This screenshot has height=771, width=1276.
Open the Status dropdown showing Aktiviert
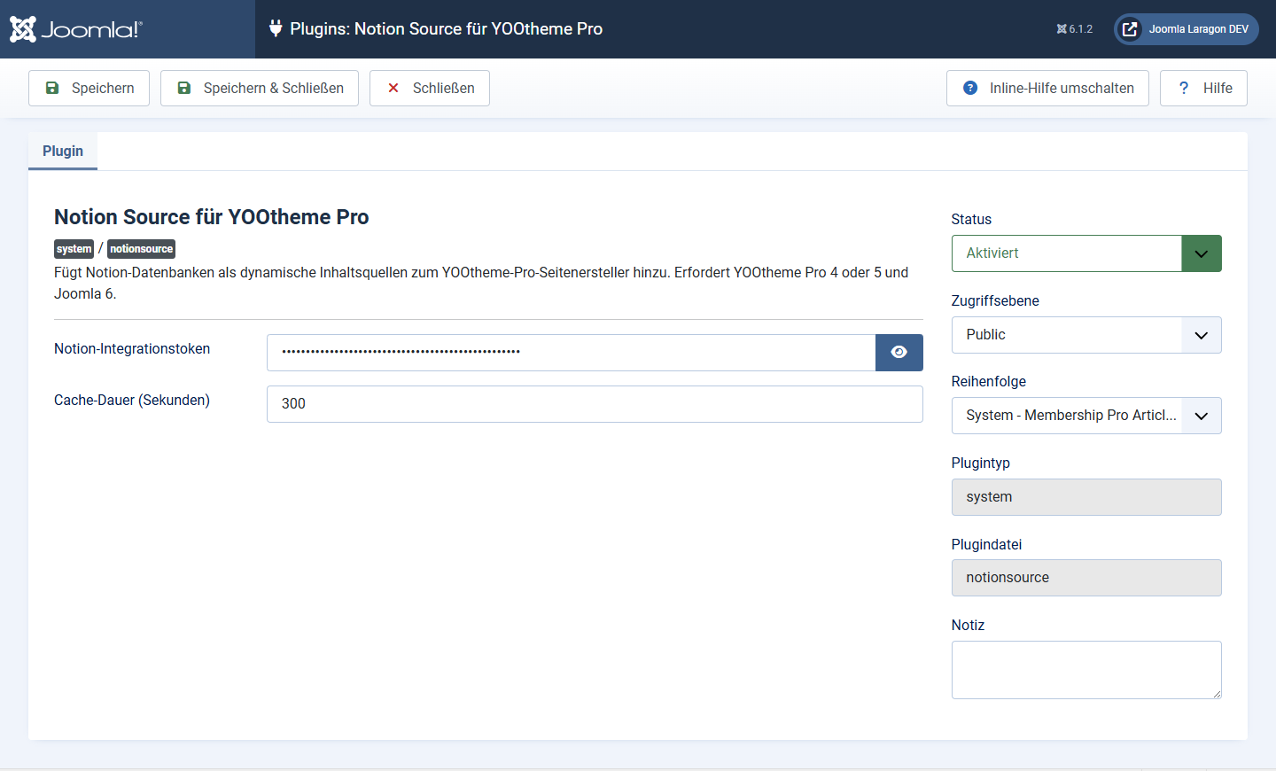(1086, 253)
